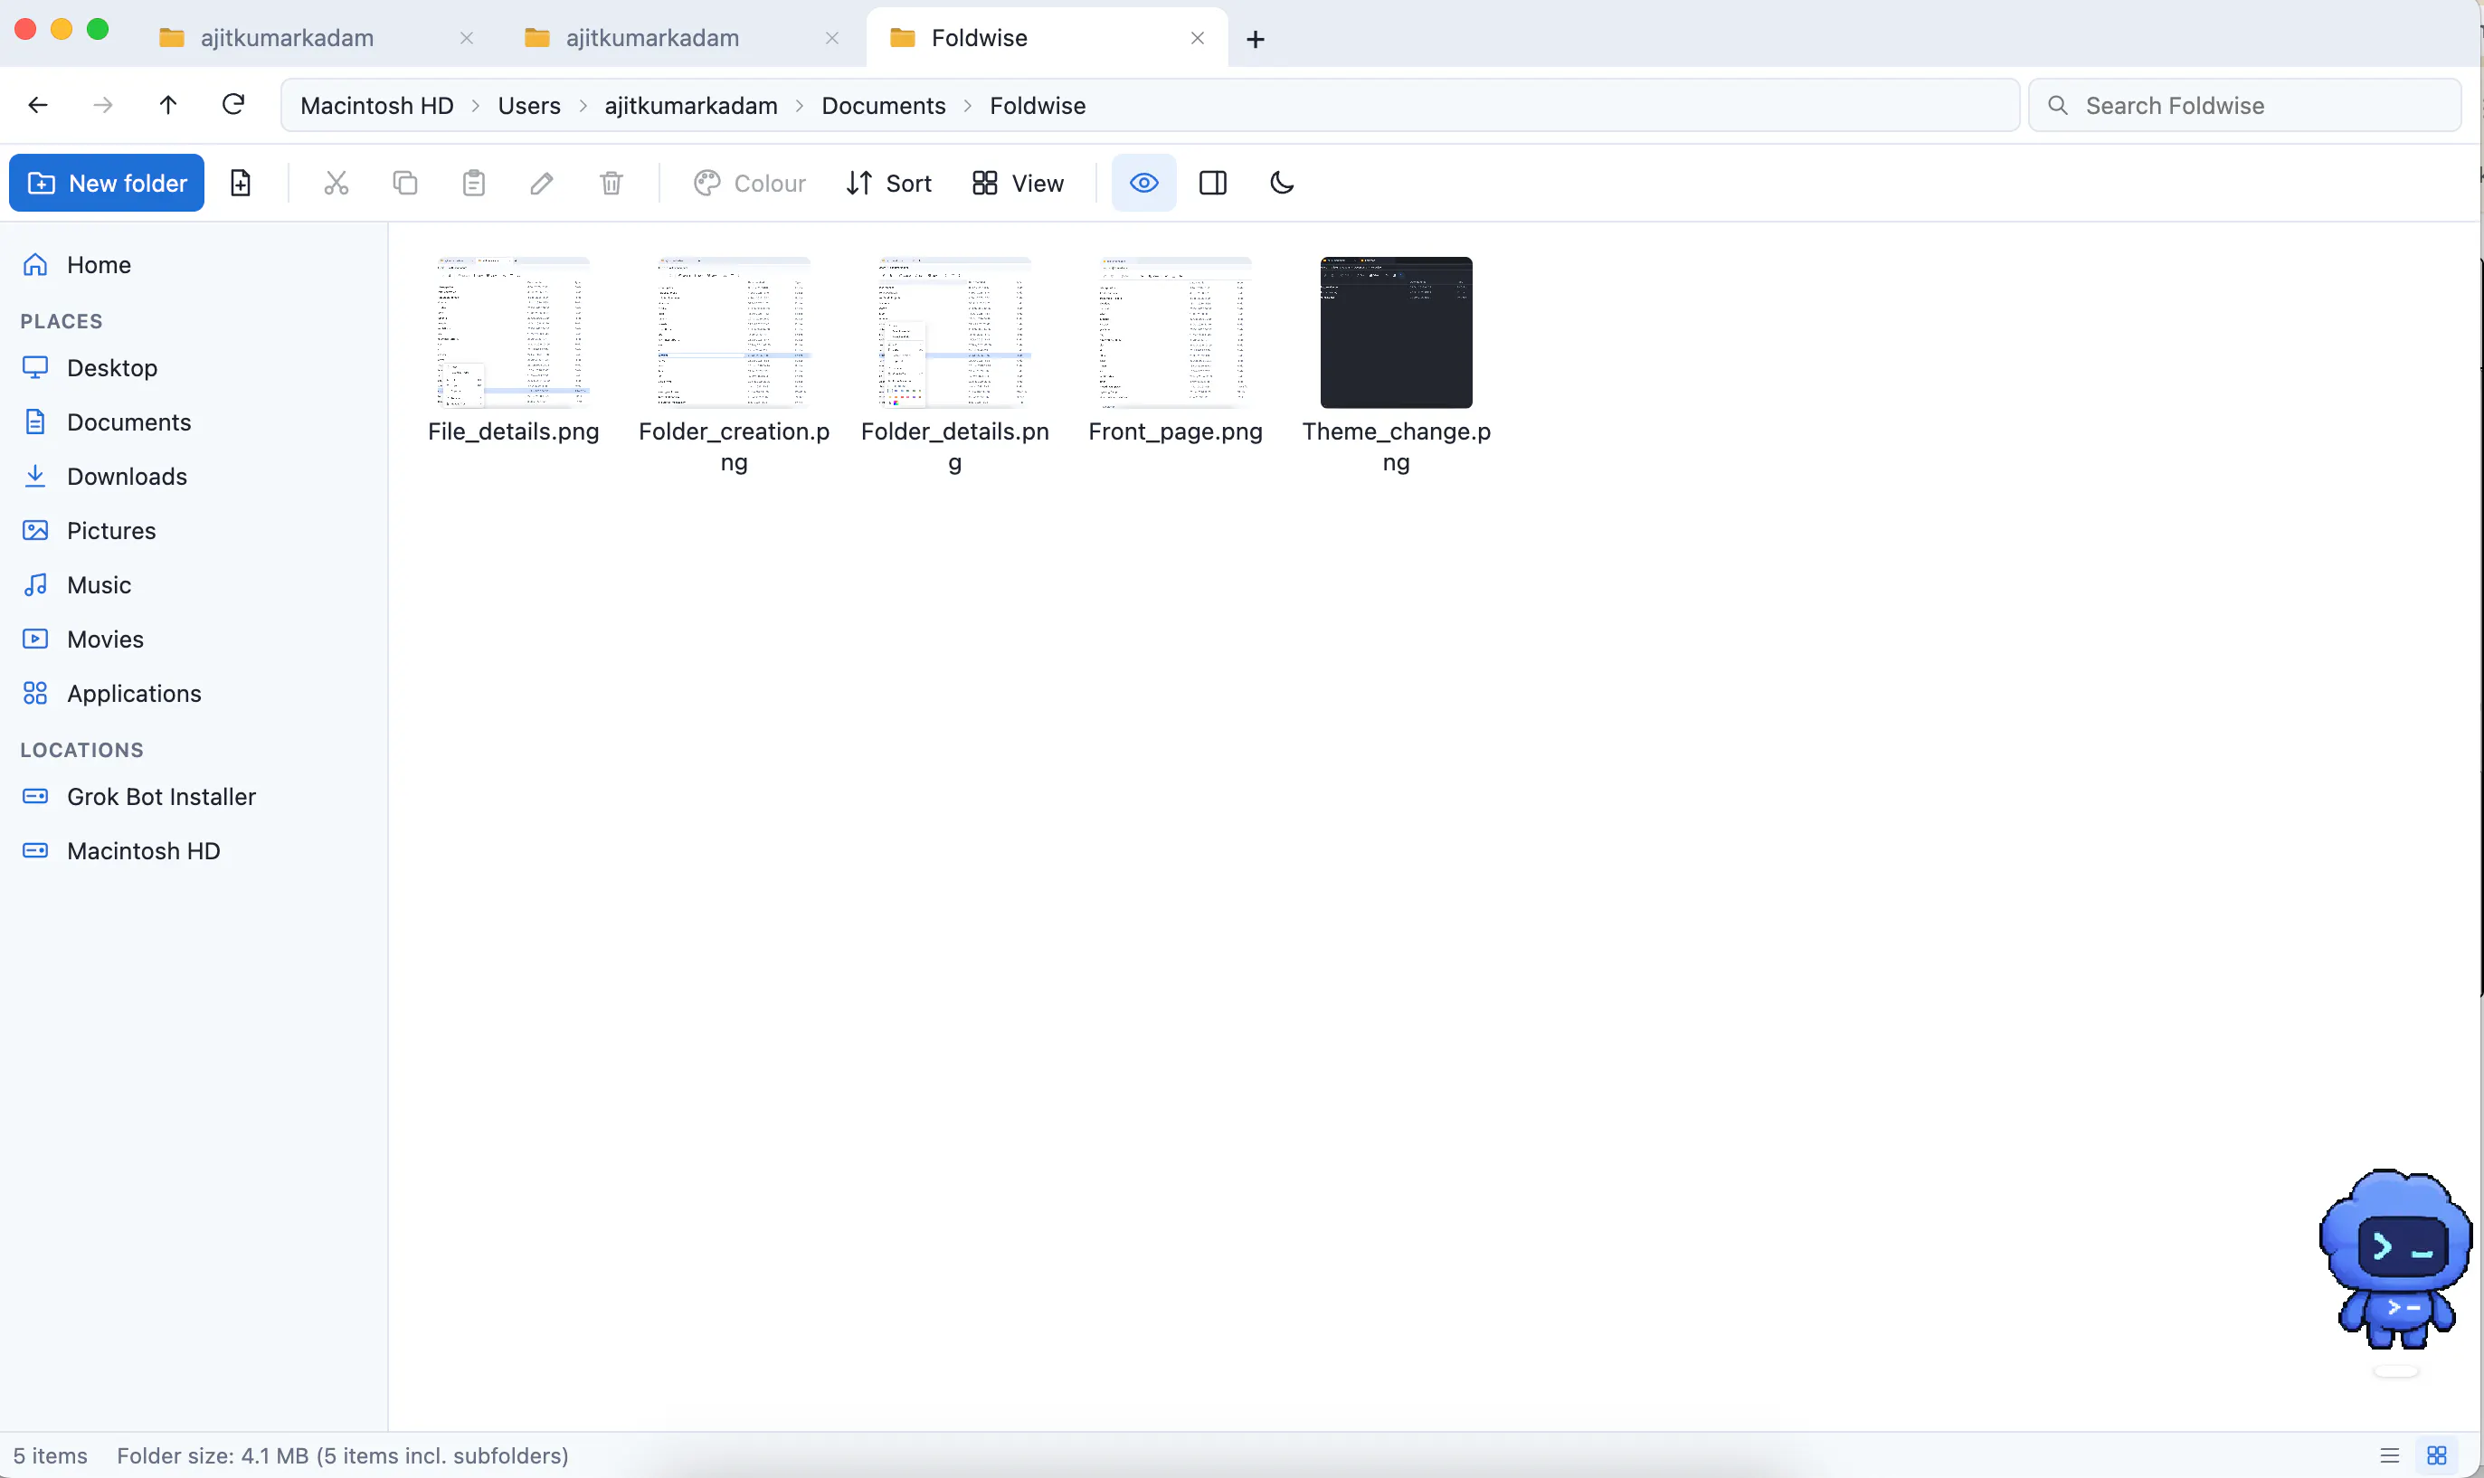Click Documents in the breadcrumb path
Viewport: 2484px width, 1478px height.
tap(884, 106)
